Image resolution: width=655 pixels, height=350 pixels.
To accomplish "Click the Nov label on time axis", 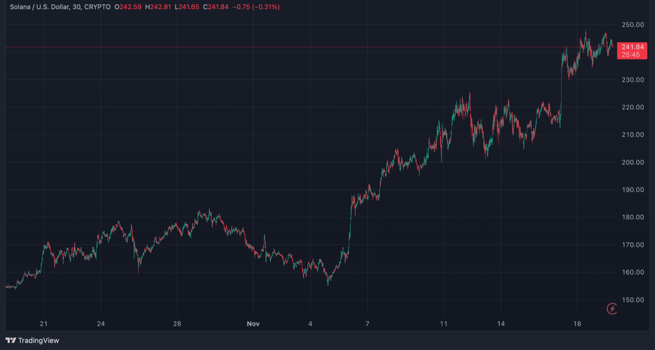I will (x=253, y=324).
